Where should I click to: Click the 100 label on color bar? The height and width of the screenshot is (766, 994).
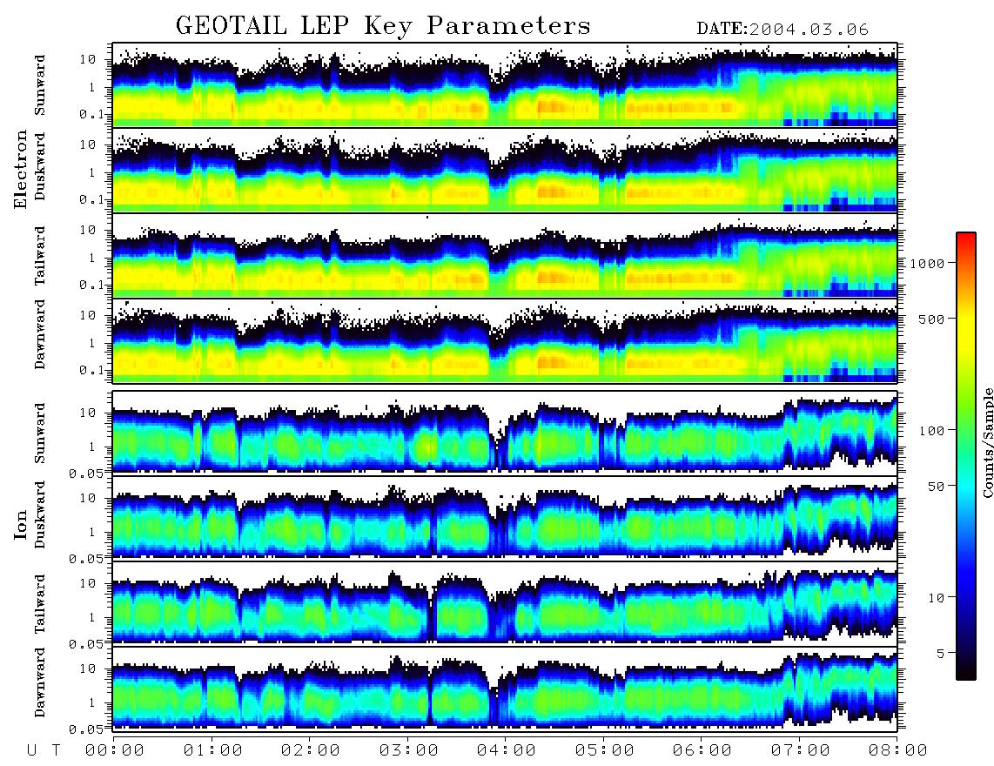(x=932, y=431)
